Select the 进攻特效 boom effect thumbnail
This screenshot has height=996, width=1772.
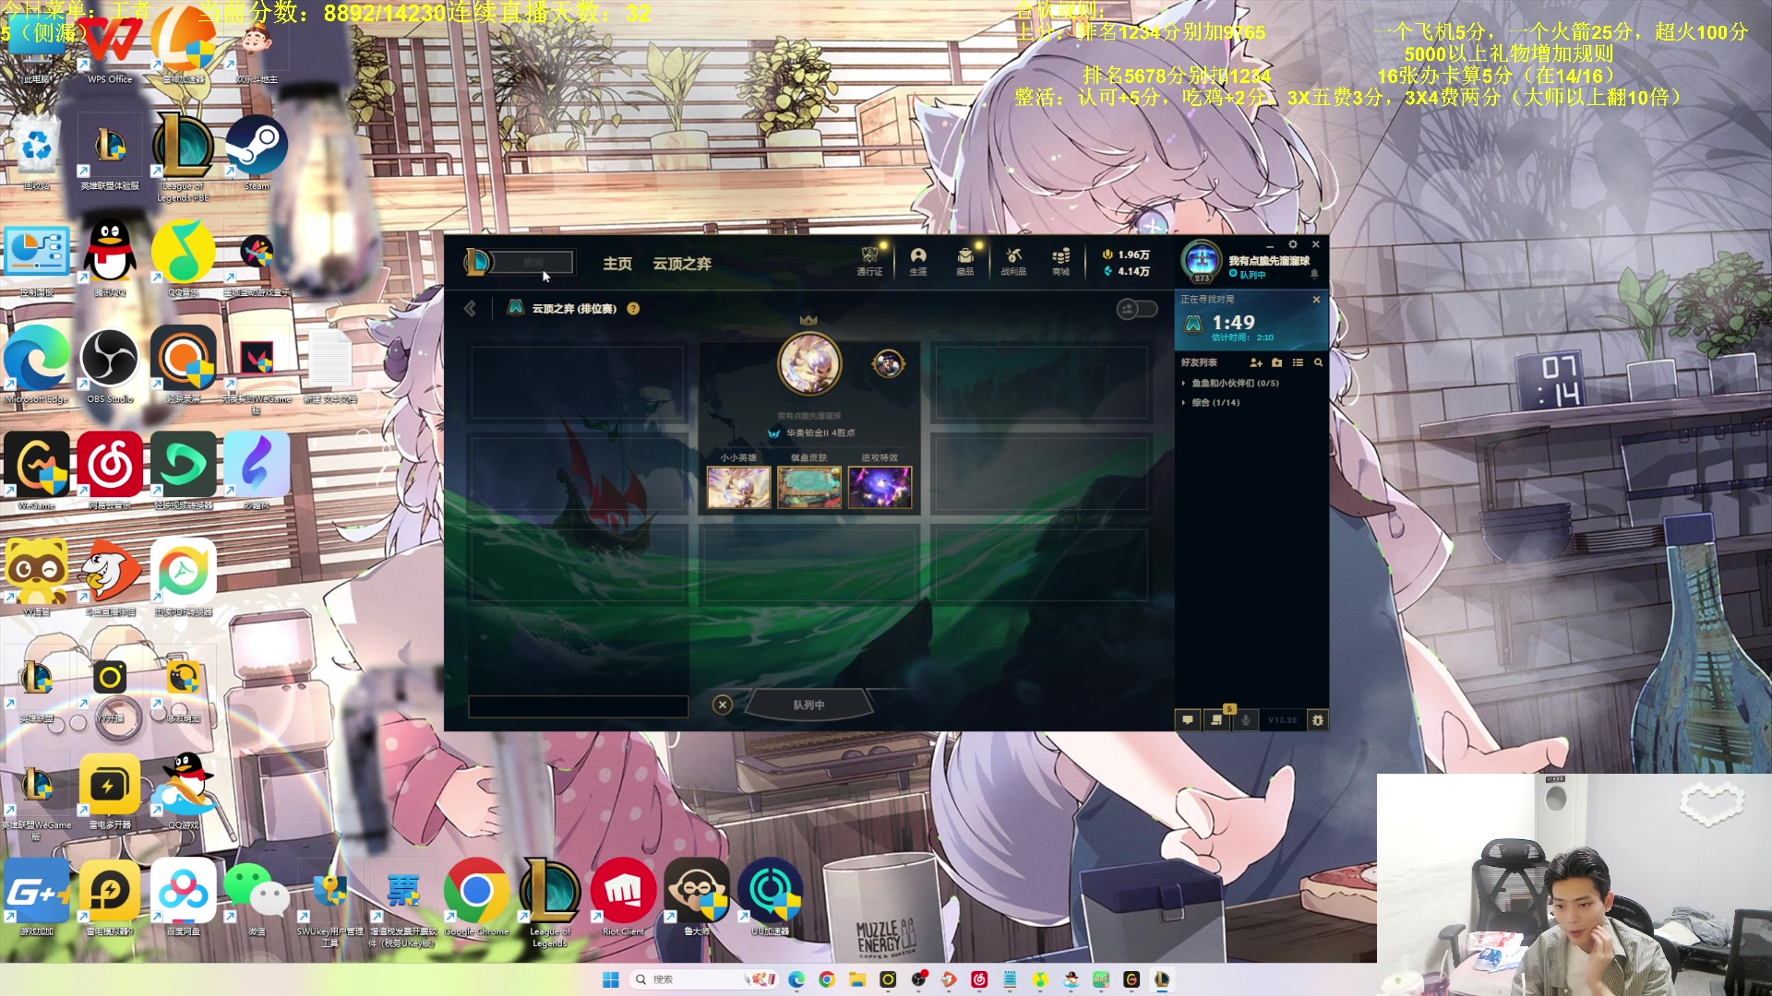(880, 488)
